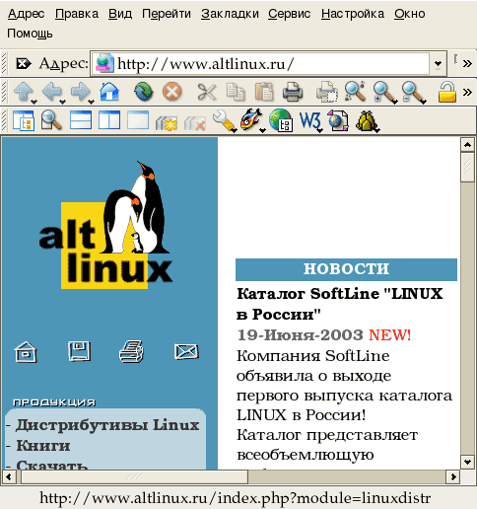This screenshot has width=477, height=509.
Task: Click the single blank view icon
Action: pyautogui.click(x=138, y=120)
